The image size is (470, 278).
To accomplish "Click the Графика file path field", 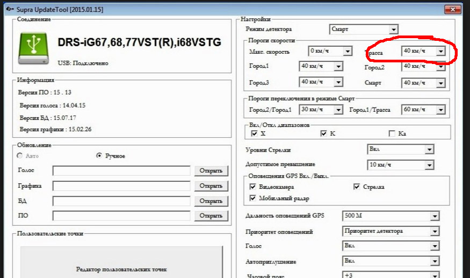I will click(x=121, y=186).
